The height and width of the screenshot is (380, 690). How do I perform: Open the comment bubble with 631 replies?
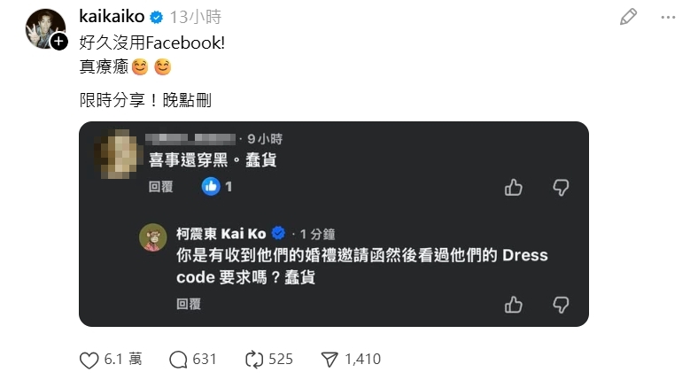(x=178, y=360)
